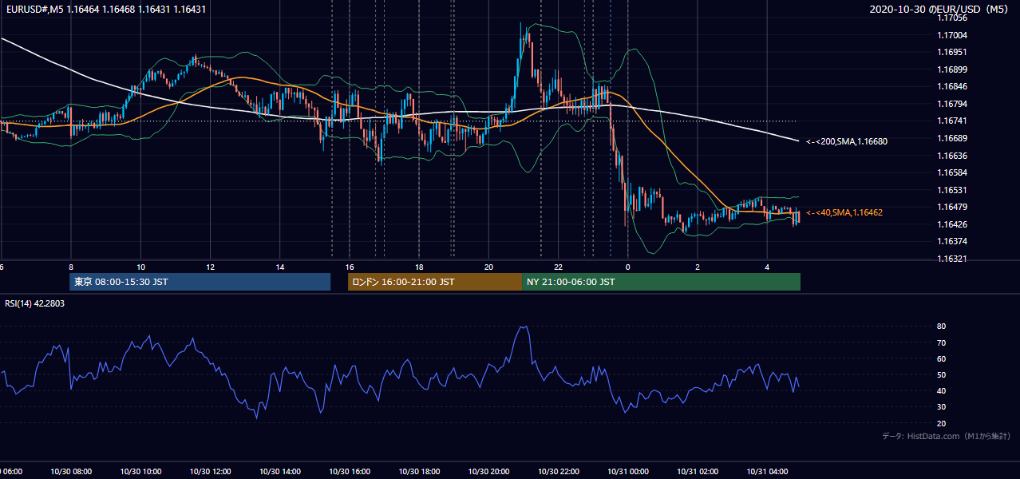Click hour marker 14 below price chart

(280, 267)
